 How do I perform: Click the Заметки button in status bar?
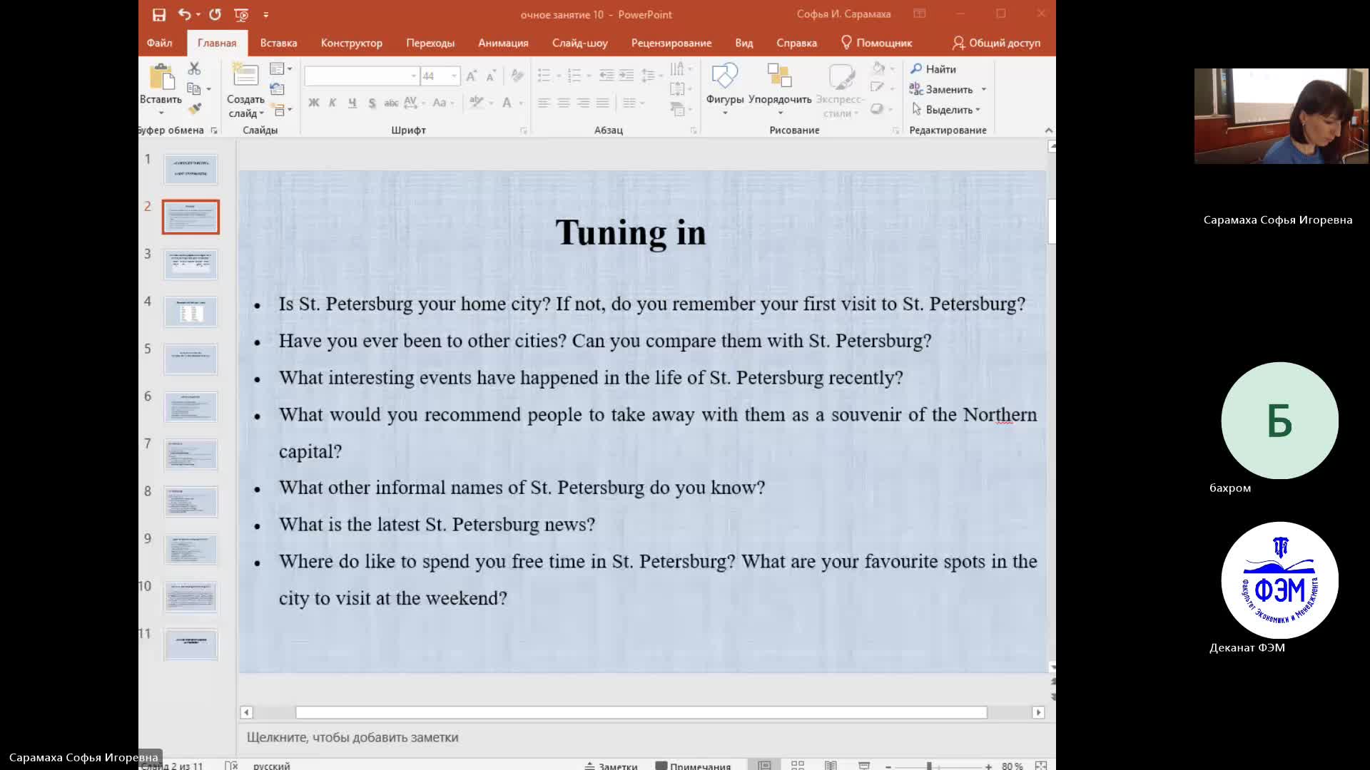[611, 766]
